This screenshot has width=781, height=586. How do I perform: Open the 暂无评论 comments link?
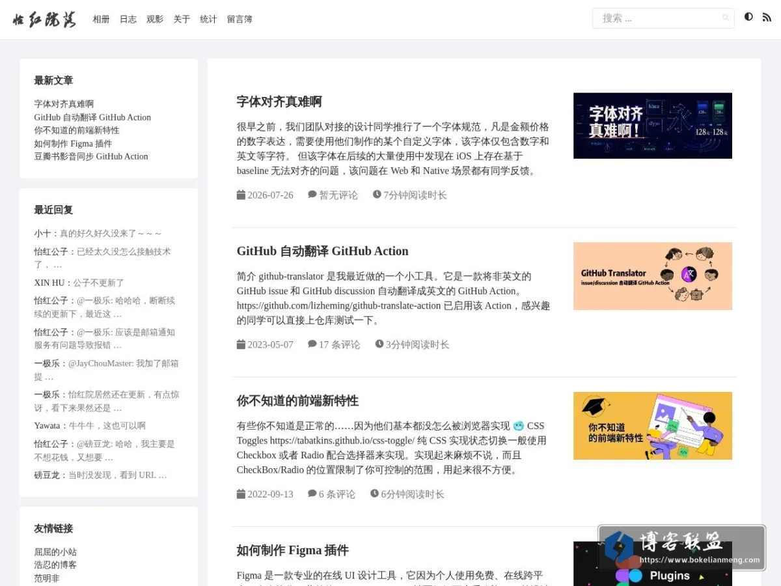338,195
